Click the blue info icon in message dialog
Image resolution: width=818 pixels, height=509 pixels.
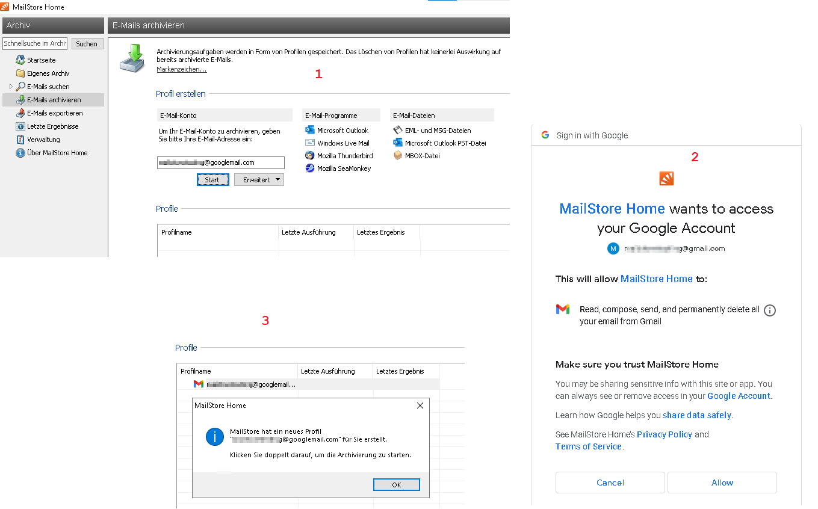[215, 437]
